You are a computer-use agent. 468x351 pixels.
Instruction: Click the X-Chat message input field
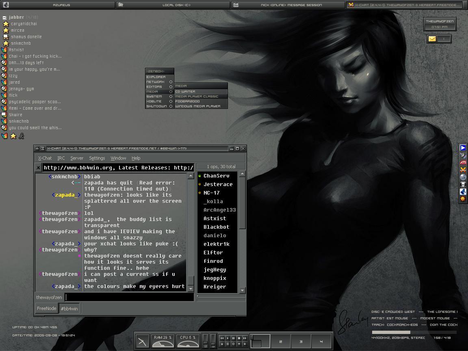tap(129, 297)
